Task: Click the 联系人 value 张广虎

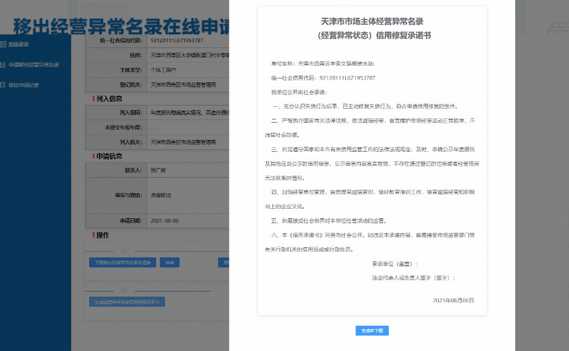Action: coord(157,170)
